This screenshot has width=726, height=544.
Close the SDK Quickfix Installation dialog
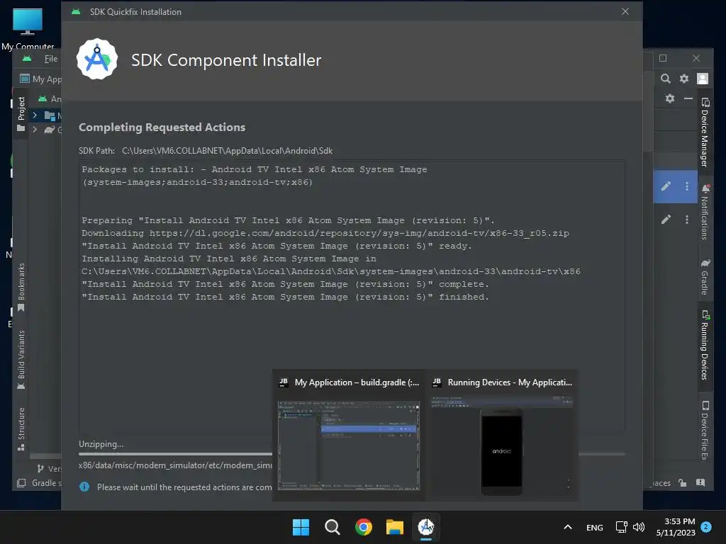coord(625,11)
